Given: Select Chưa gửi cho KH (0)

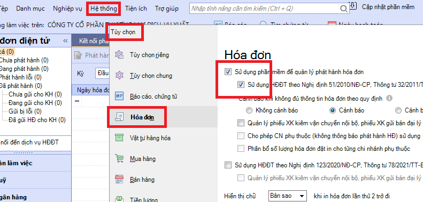Looking at the screenshot, I should pyautogui.click(x=35, y=94).
